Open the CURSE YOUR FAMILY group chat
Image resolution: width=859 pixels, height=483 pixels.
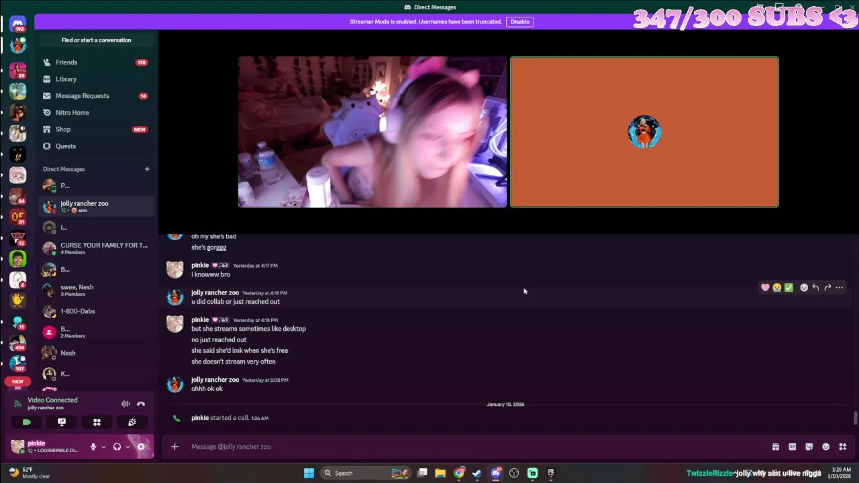coord(96,248)
